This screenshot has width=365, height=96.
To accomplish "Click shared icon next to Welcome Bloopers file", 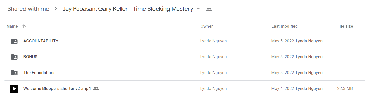I will click(x=96, y=88).
